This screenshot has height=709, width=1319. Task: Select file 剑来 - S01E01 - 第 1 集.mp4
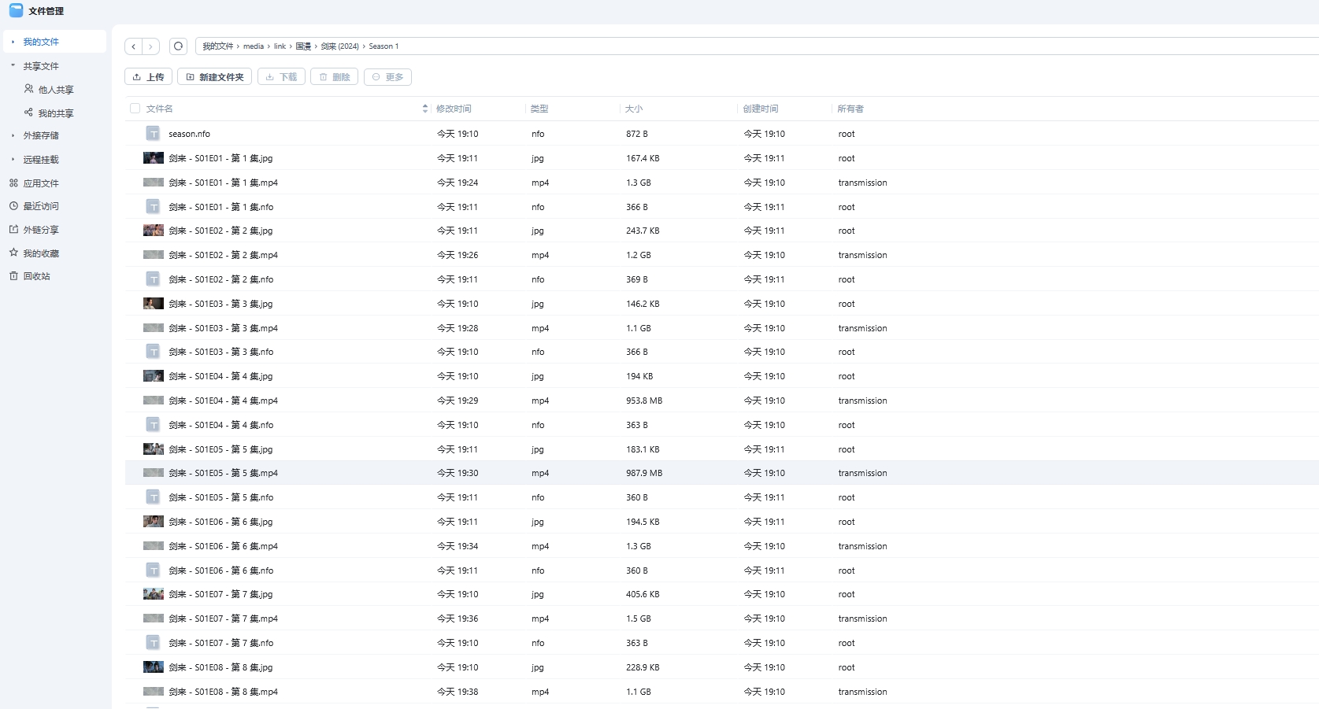click(223, 183)
